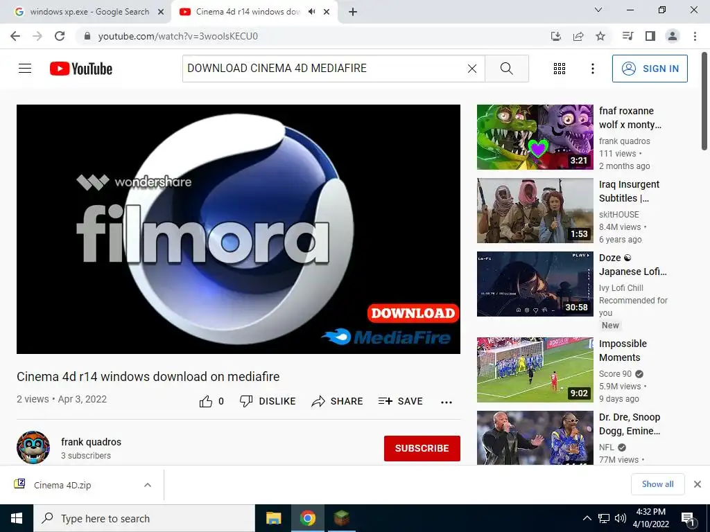The height and width of the screenshot is (532, 710).
Task: Click the Impossible Moments title text
Action: tap(623, 350)
